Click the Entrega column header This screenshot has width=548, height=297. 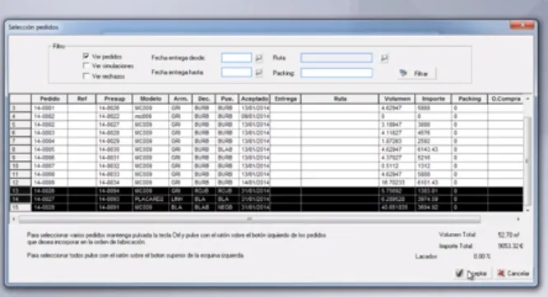point(286,98)
